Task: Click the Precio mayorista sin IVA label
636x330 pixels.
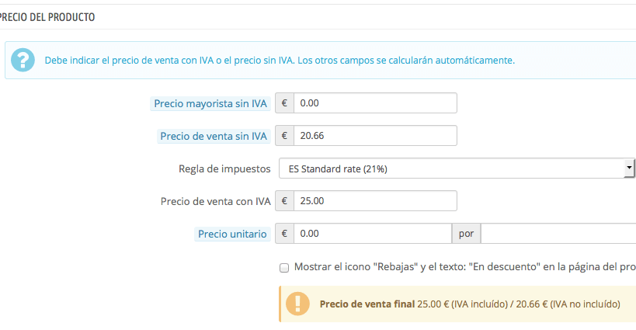Action: [x=210, y=104]
